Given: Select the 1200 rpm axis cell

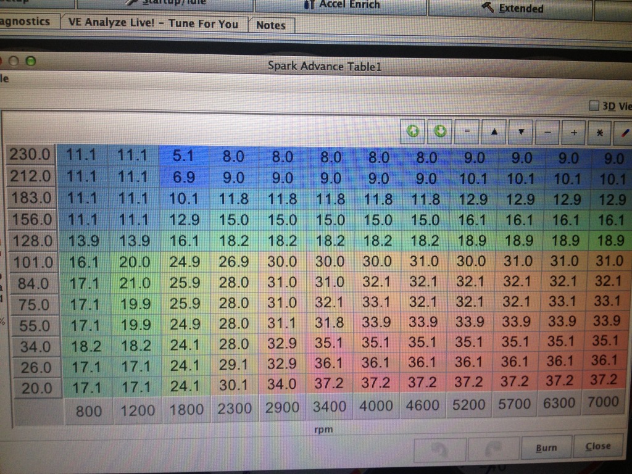Looking at the screenshot, I should coord(138,410).
